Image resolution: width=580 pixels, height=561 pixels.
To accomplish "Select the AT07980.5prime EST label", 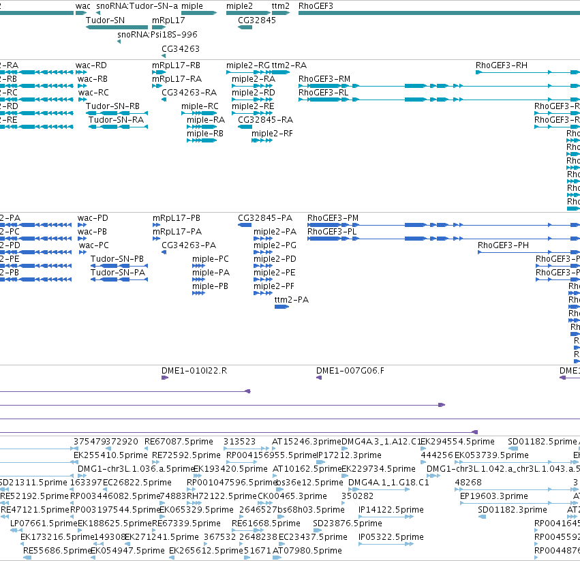I will [307, 551].
